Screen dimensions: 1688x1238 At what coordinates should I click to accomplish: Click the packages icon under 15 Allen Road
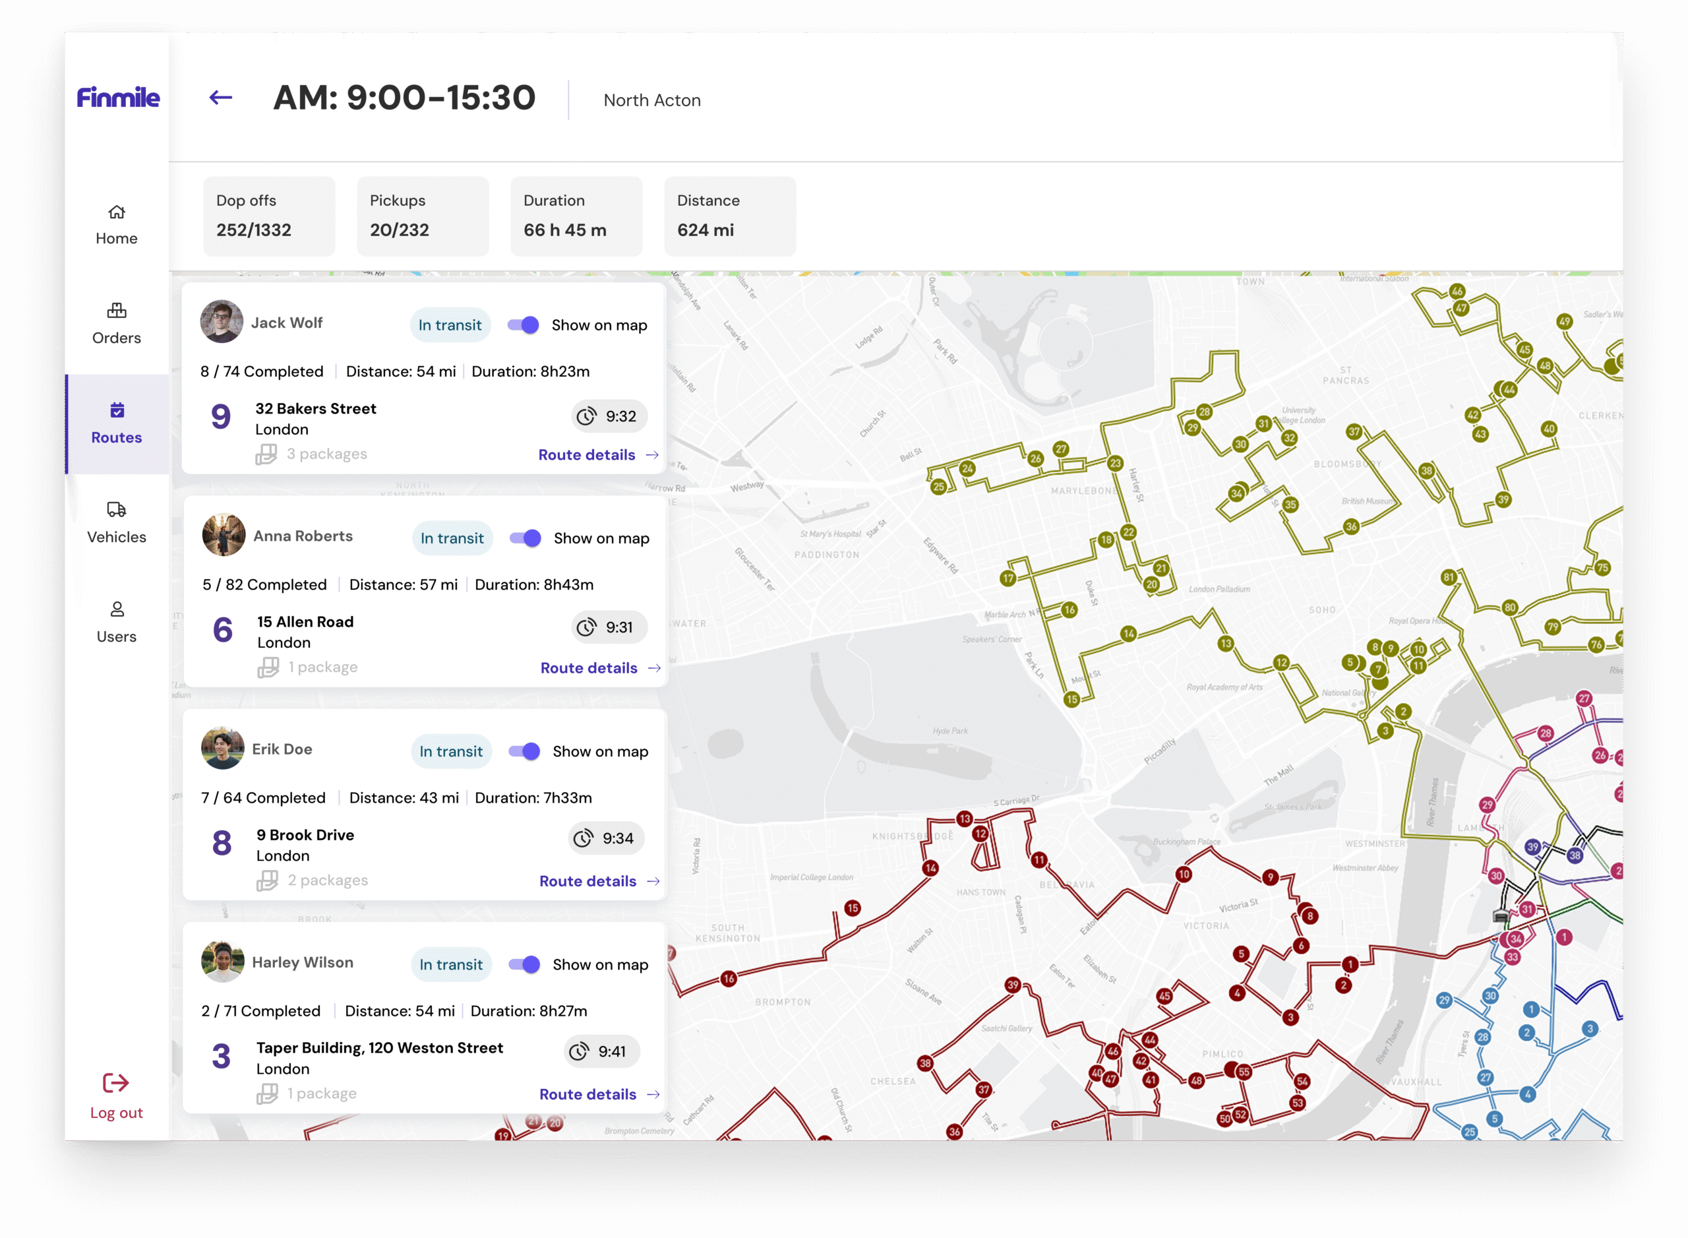(x=268, y=667)
